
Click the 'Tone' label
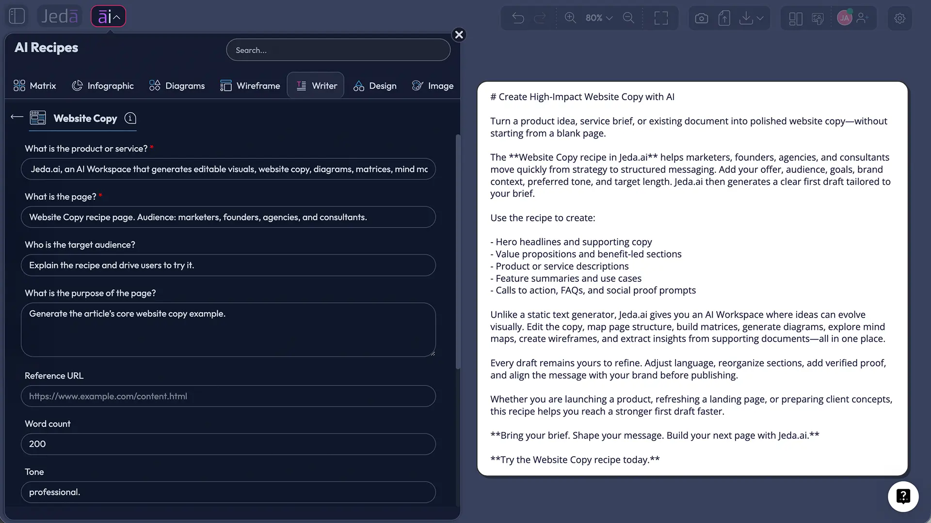(x=34, y=472)
